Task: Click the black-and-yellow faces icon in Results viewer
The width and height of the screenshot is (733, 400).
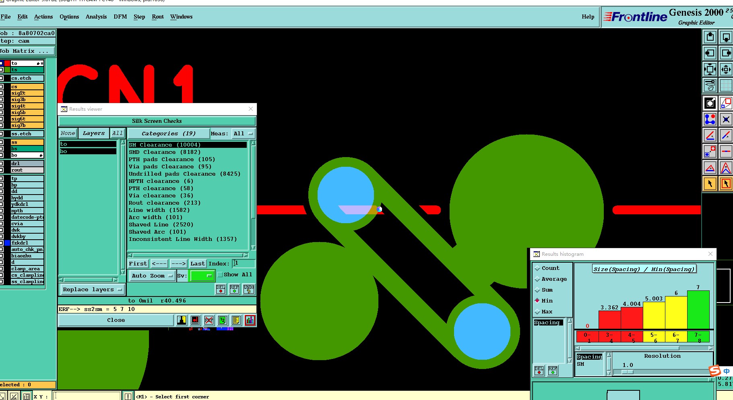Action: [182, 320]
